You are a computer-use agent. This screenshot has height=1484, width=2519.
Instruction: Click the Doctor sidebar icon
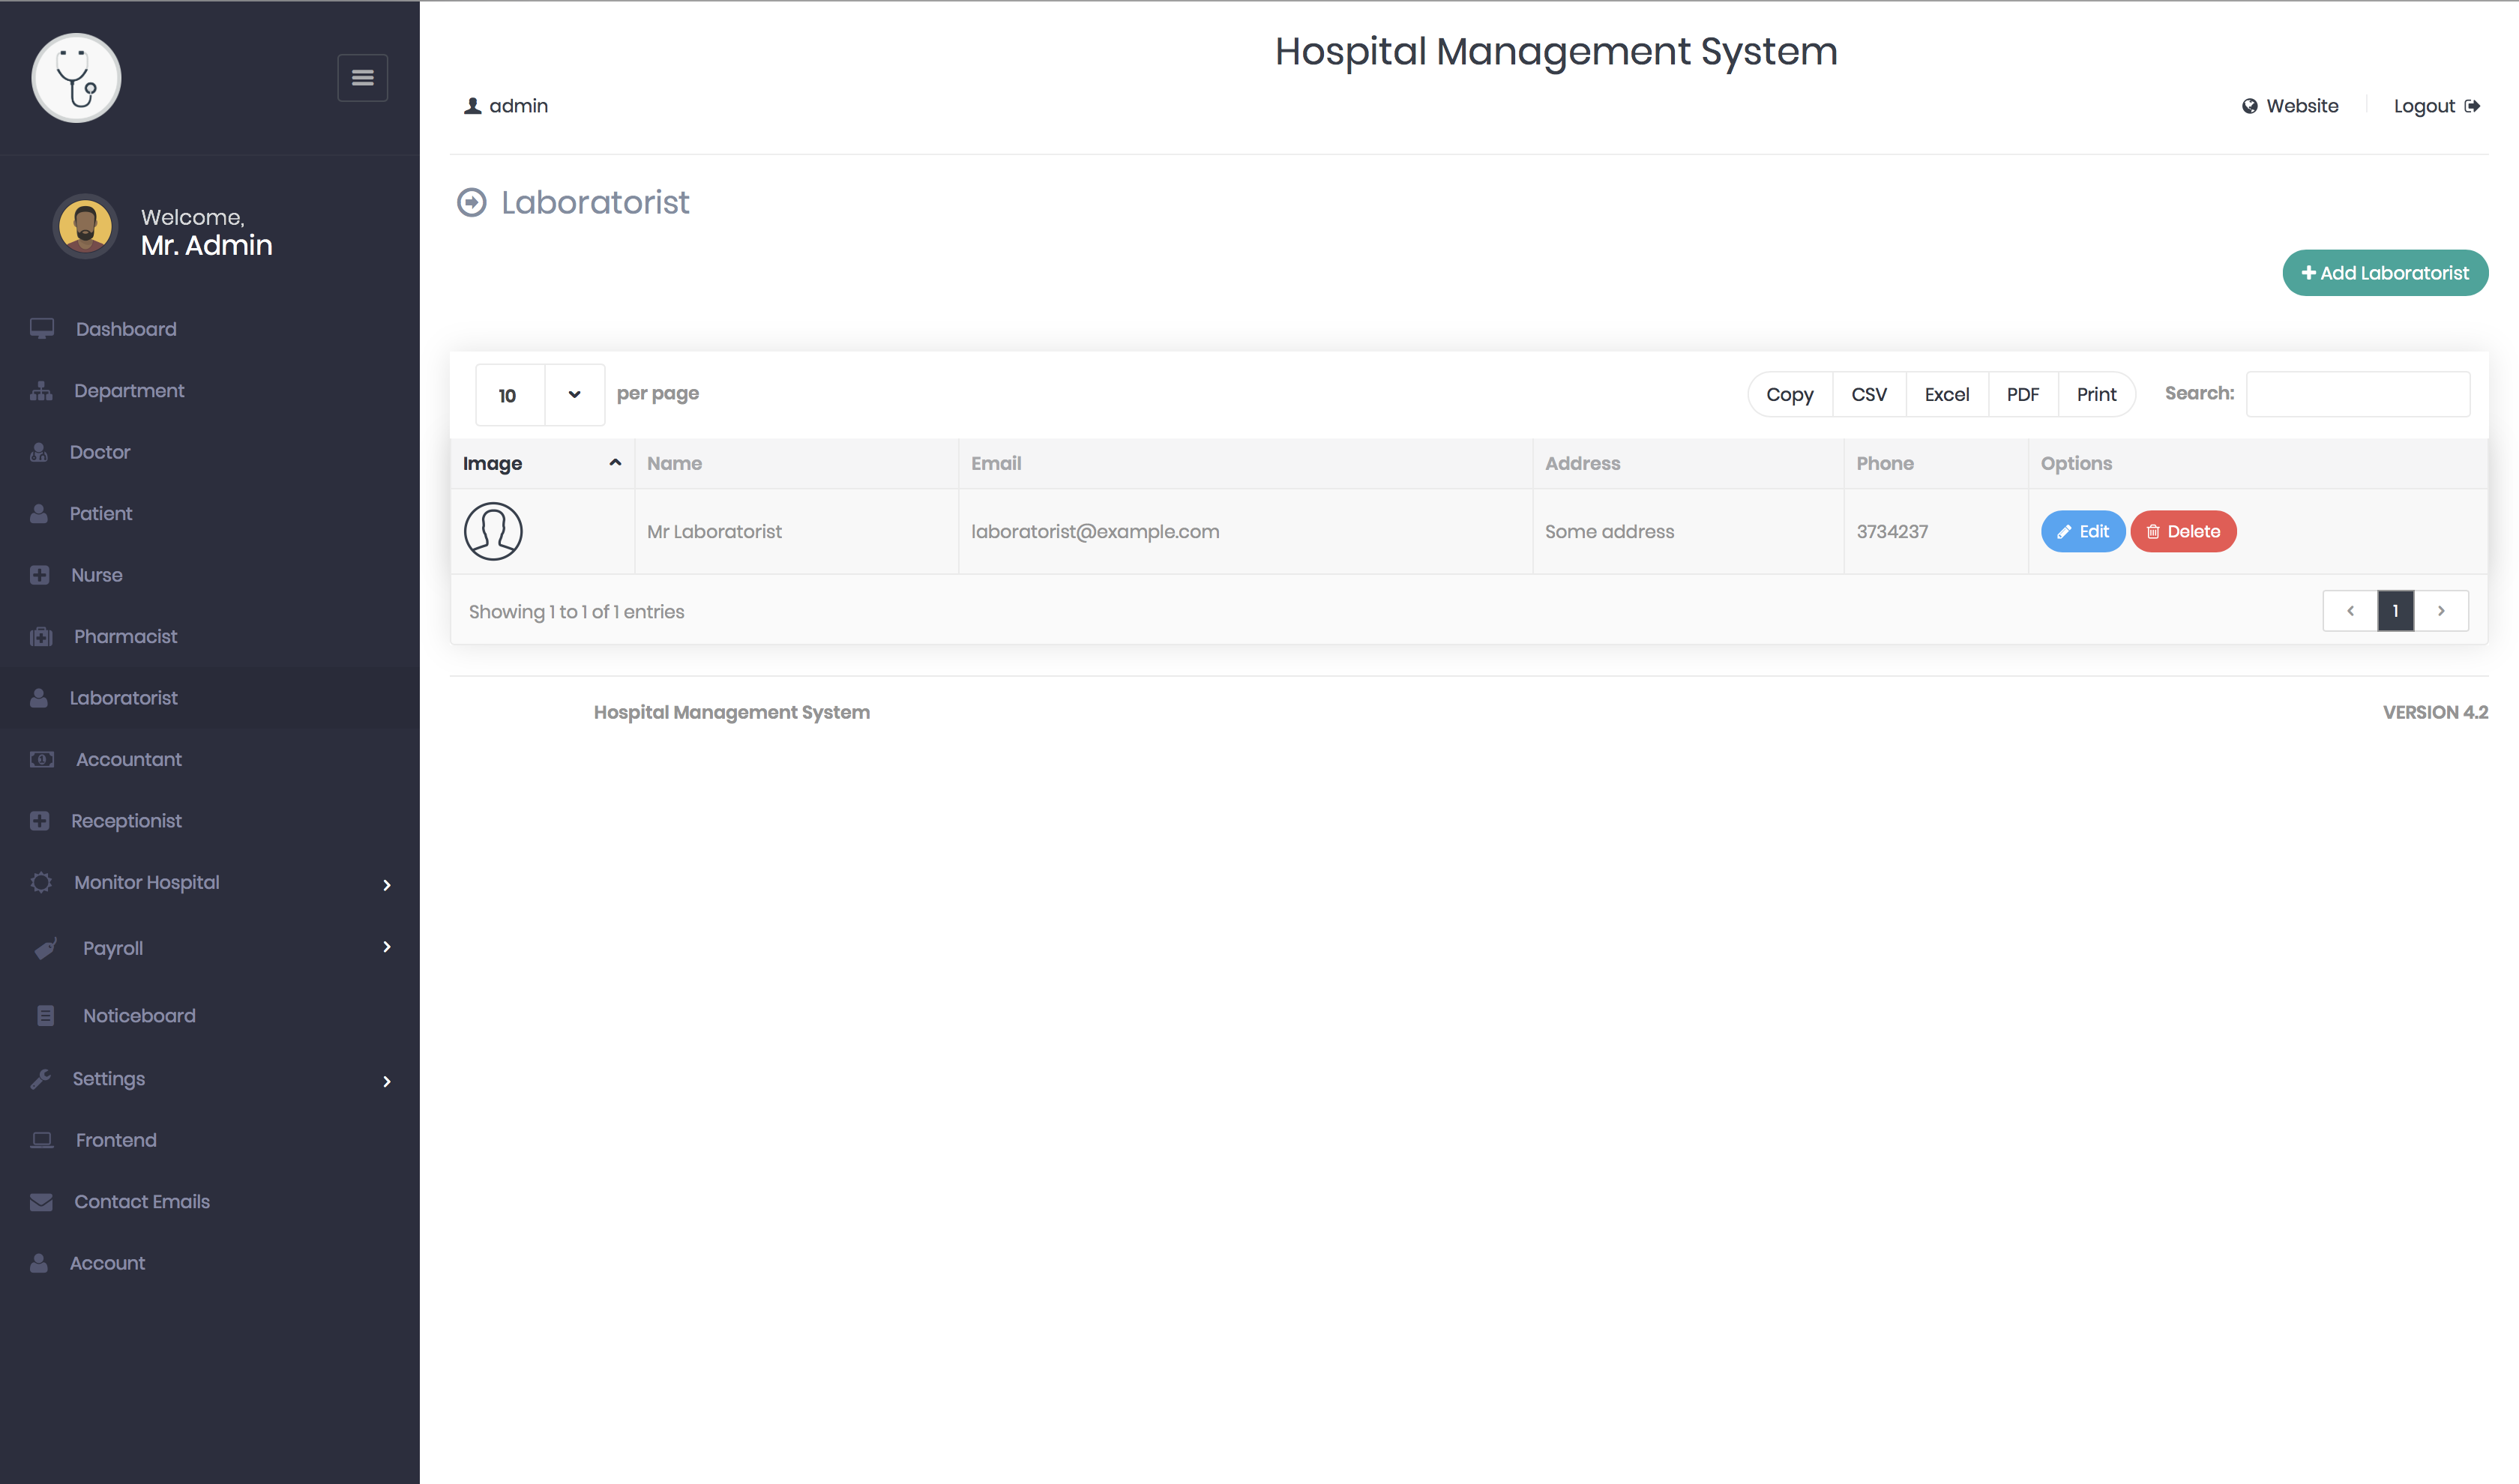[39, 452]
